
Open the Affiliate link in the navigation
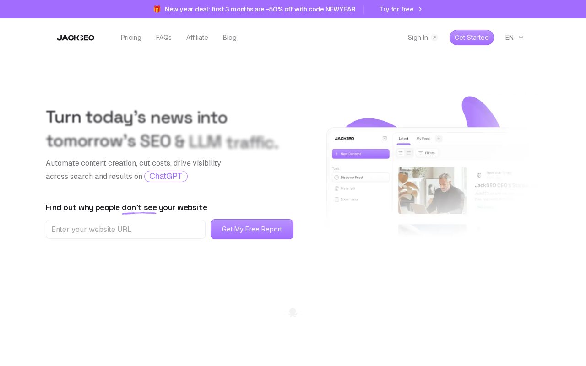[197, 38]
